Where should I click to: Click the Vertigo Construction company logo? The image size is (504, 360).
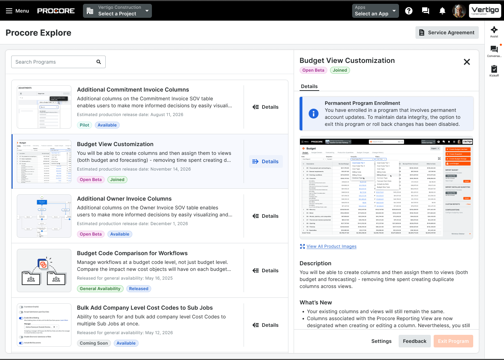485,11
